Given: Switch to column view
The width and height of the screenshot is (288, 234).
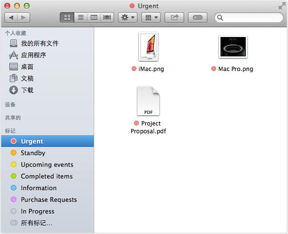Looking at the screenshot, I should click(94, 18).
